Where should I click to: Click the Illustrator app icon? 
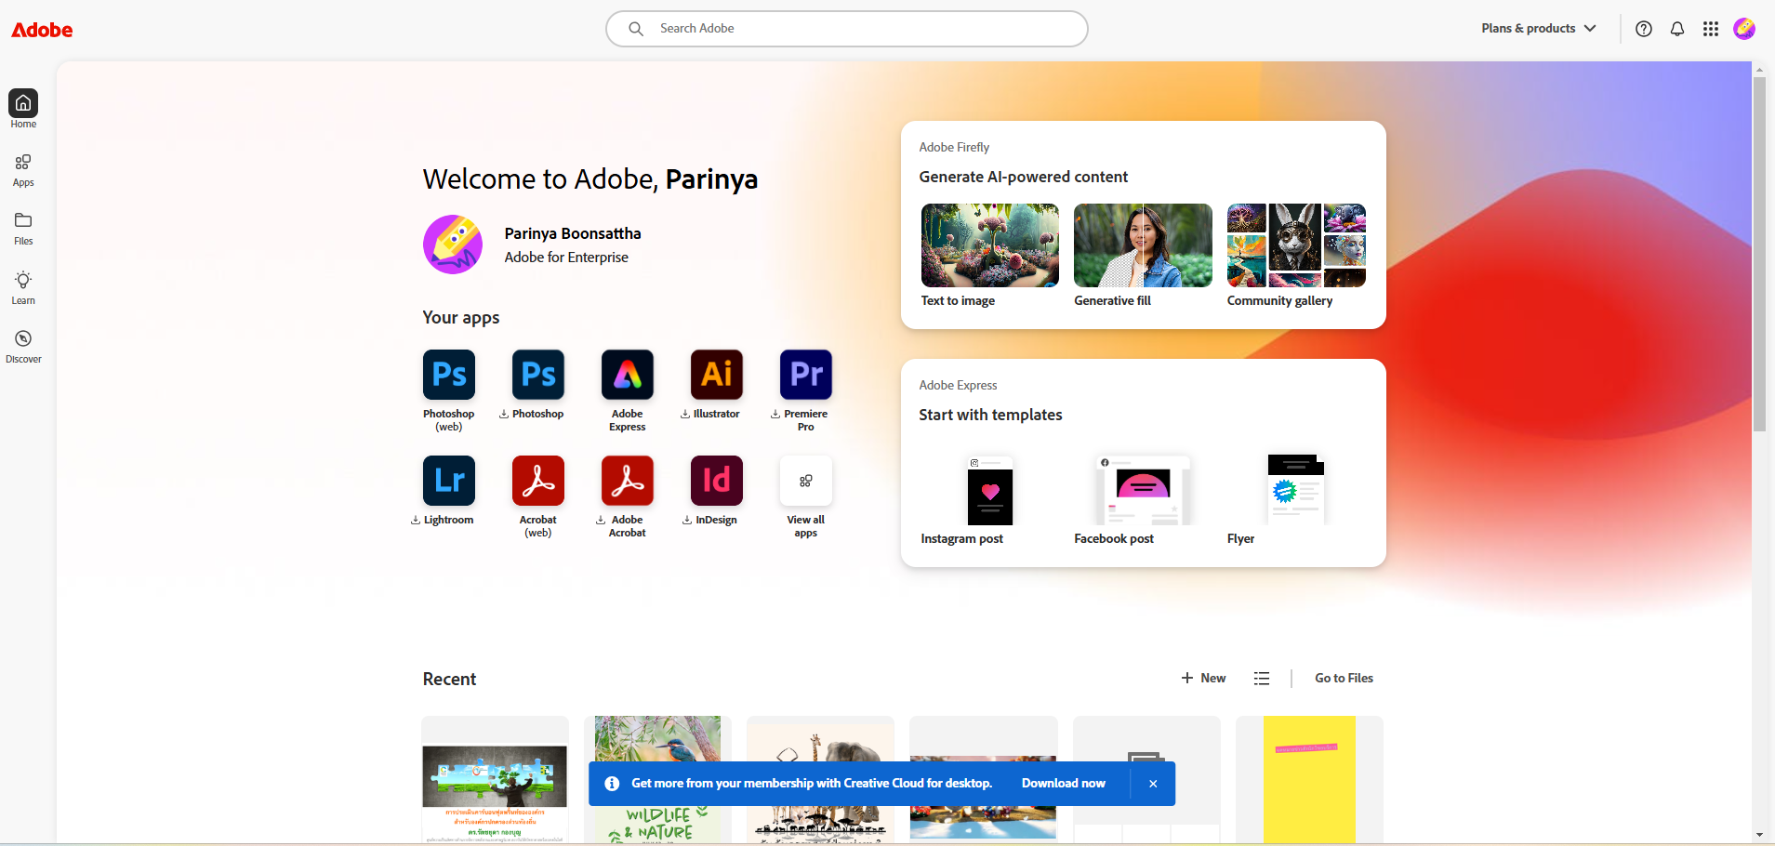coord(716,375)
